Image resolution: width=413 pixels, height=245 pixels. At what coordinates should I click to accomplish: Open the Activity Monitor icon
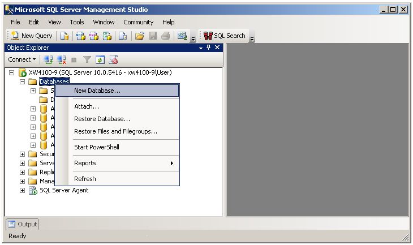pyautogui.click(x=182, y=36)
